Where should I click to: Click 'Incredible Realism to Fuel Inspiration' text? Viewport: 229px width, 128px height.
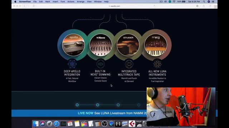pos(157,80)
